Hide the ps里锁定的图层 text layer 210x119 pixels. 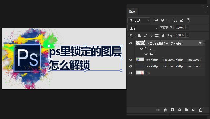[131, 43]
